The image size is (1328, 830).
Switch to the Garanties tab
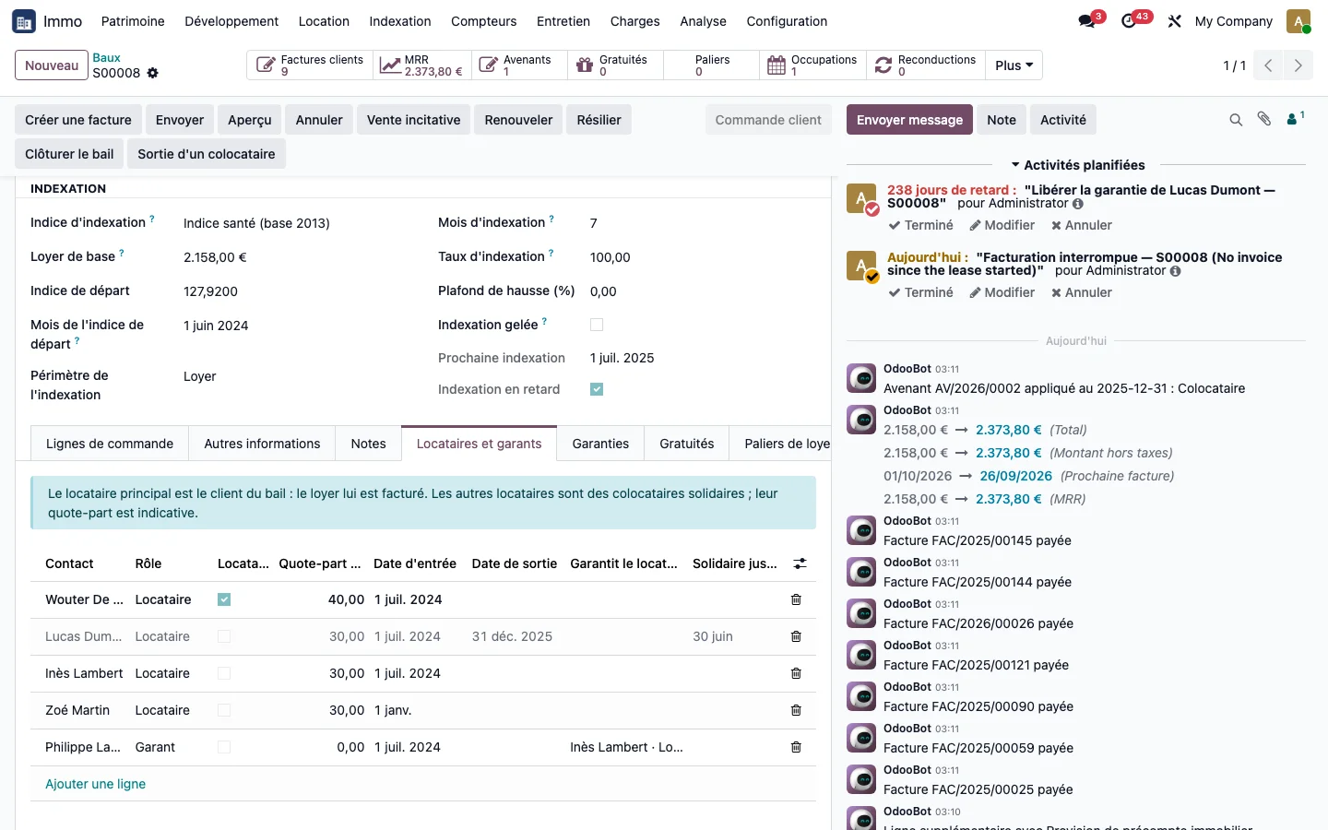600,444
